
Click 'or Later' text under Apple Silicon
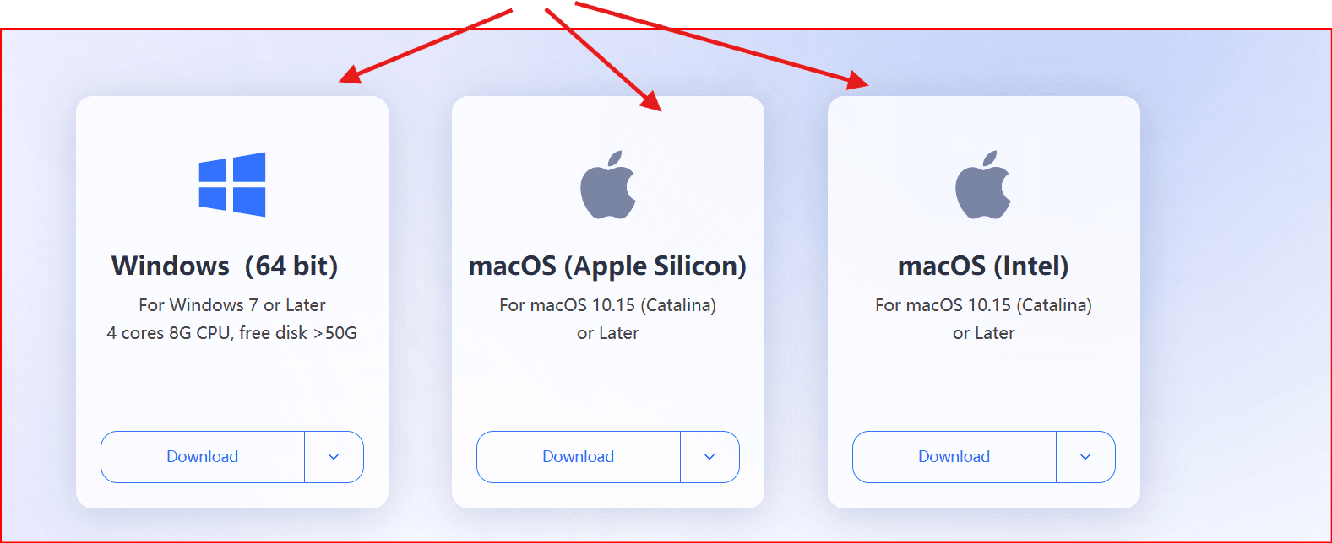coord(608,333)
